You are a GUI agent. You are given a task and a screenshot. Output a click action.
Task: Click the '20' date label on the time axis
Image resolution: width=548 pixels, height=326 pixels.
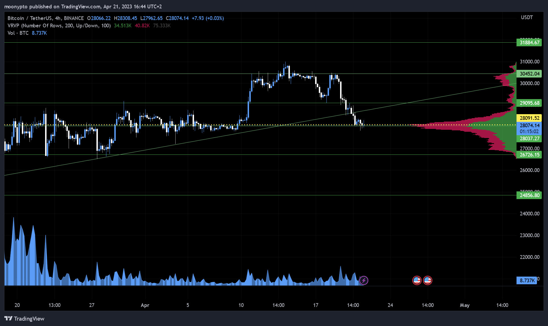pyautogui.click(x=17, y=305)
